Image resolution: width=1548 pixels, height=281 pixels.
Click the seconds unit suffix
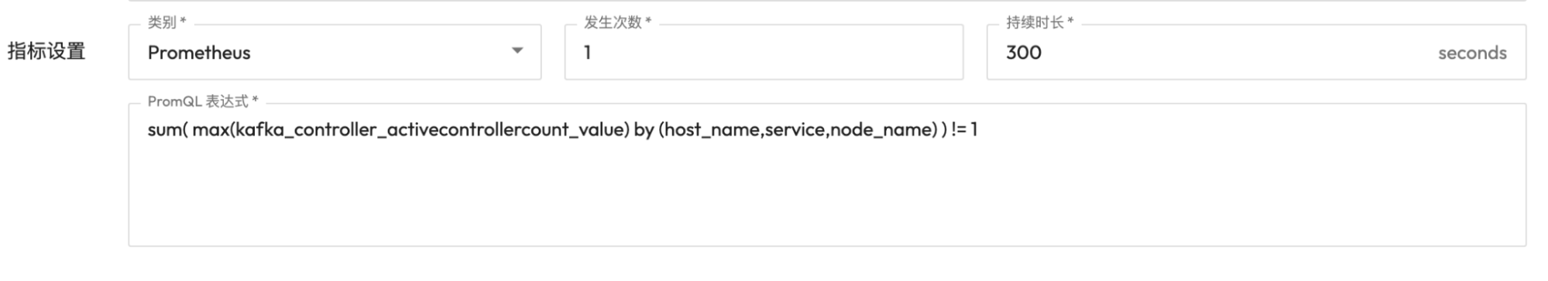click(1472, 53)
